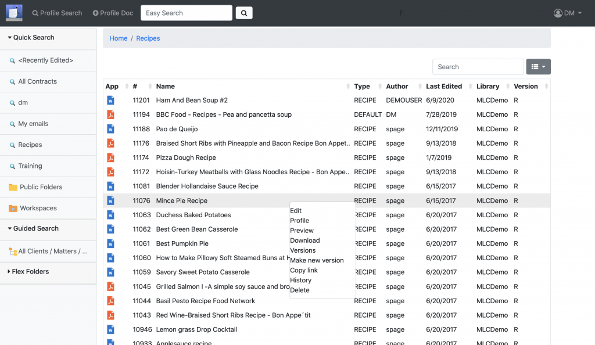Screen dimensions: 595x345
Task: Open the Profile Search link
Action: click(57, 13)
